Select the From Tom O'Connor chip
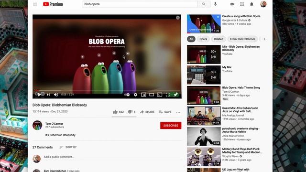This screenshot has height=172, width=306. click(242, 39)
